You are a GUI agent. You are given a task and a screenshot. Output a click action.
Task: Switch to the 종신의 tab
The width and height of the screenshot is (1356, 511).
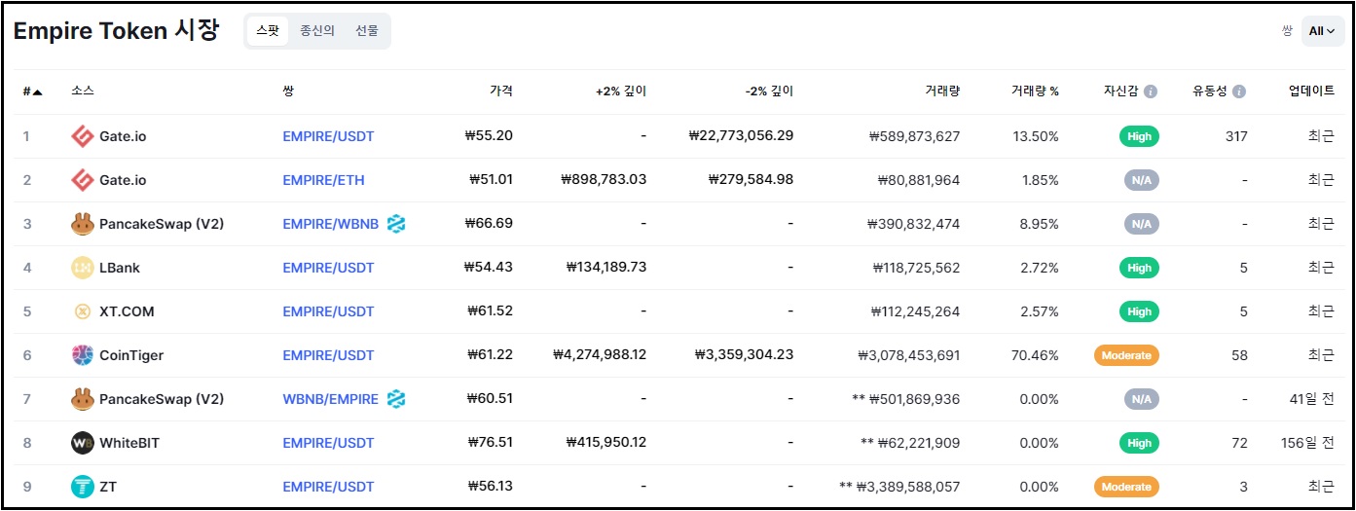[317, 31]
